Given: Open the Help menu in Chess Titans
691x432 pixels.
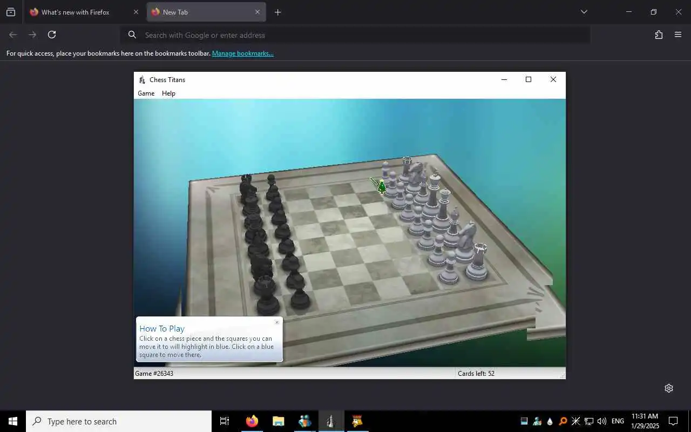Looking at the screenshot, I should click(168, 93).
